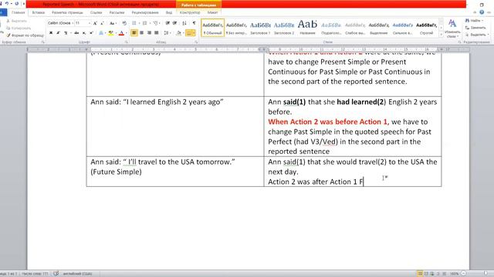Open the Разметка страницы ribbon tab
494x277 pixels.
pyautogui.click(x=67, y=12)
